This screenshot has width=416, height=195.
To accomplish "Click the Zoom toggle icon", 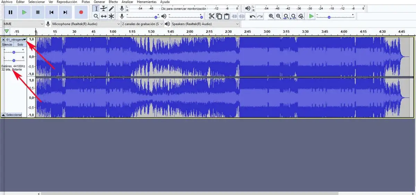I will pyautogui.click(x=301, y=16).
